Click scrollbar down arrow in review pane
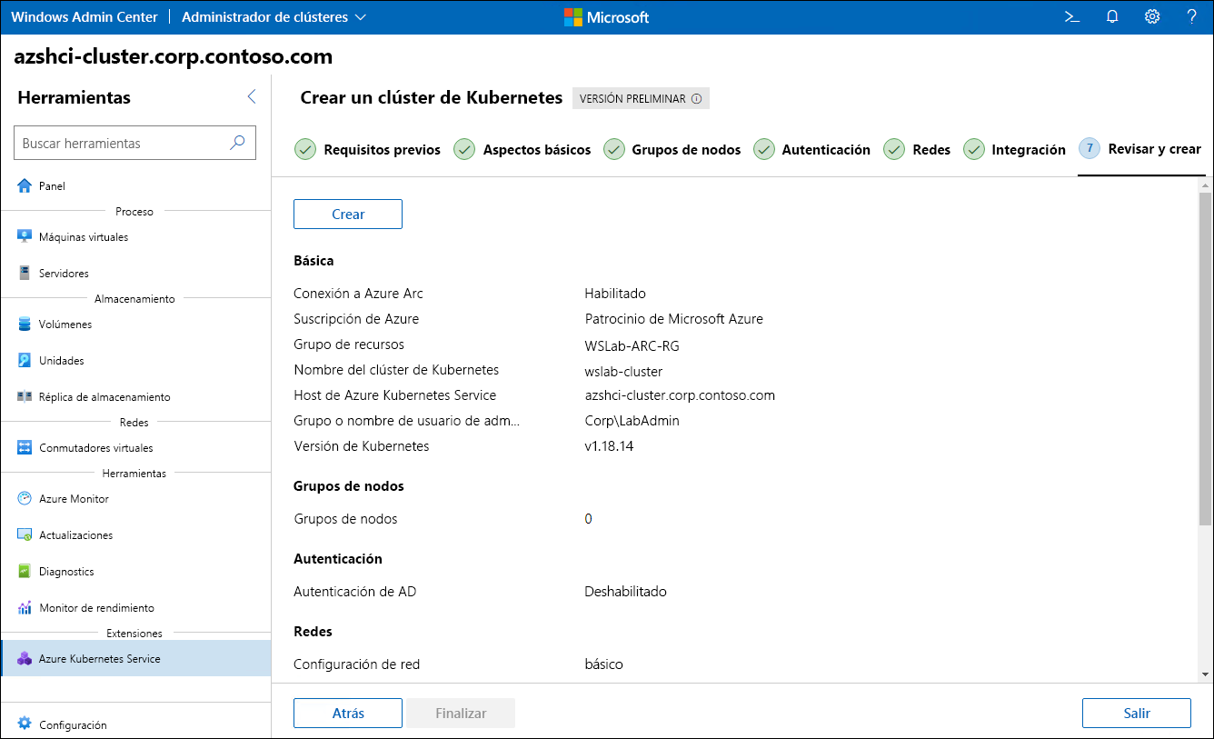 click(x=1206, y=674)
